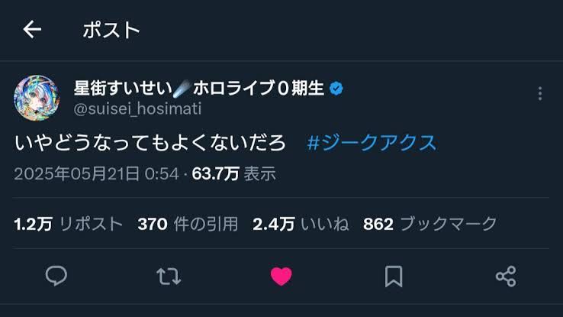The image size is (563, 317).
Task: Go back using the left arrow icon
Action: pos(32,29)
